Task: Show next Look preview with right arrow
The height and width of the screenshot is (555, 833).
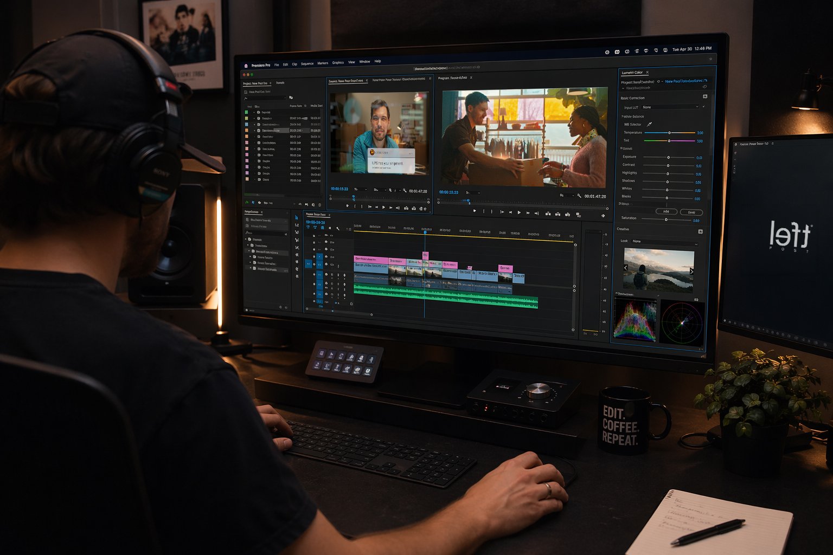Action: click(x=691, y=272)
